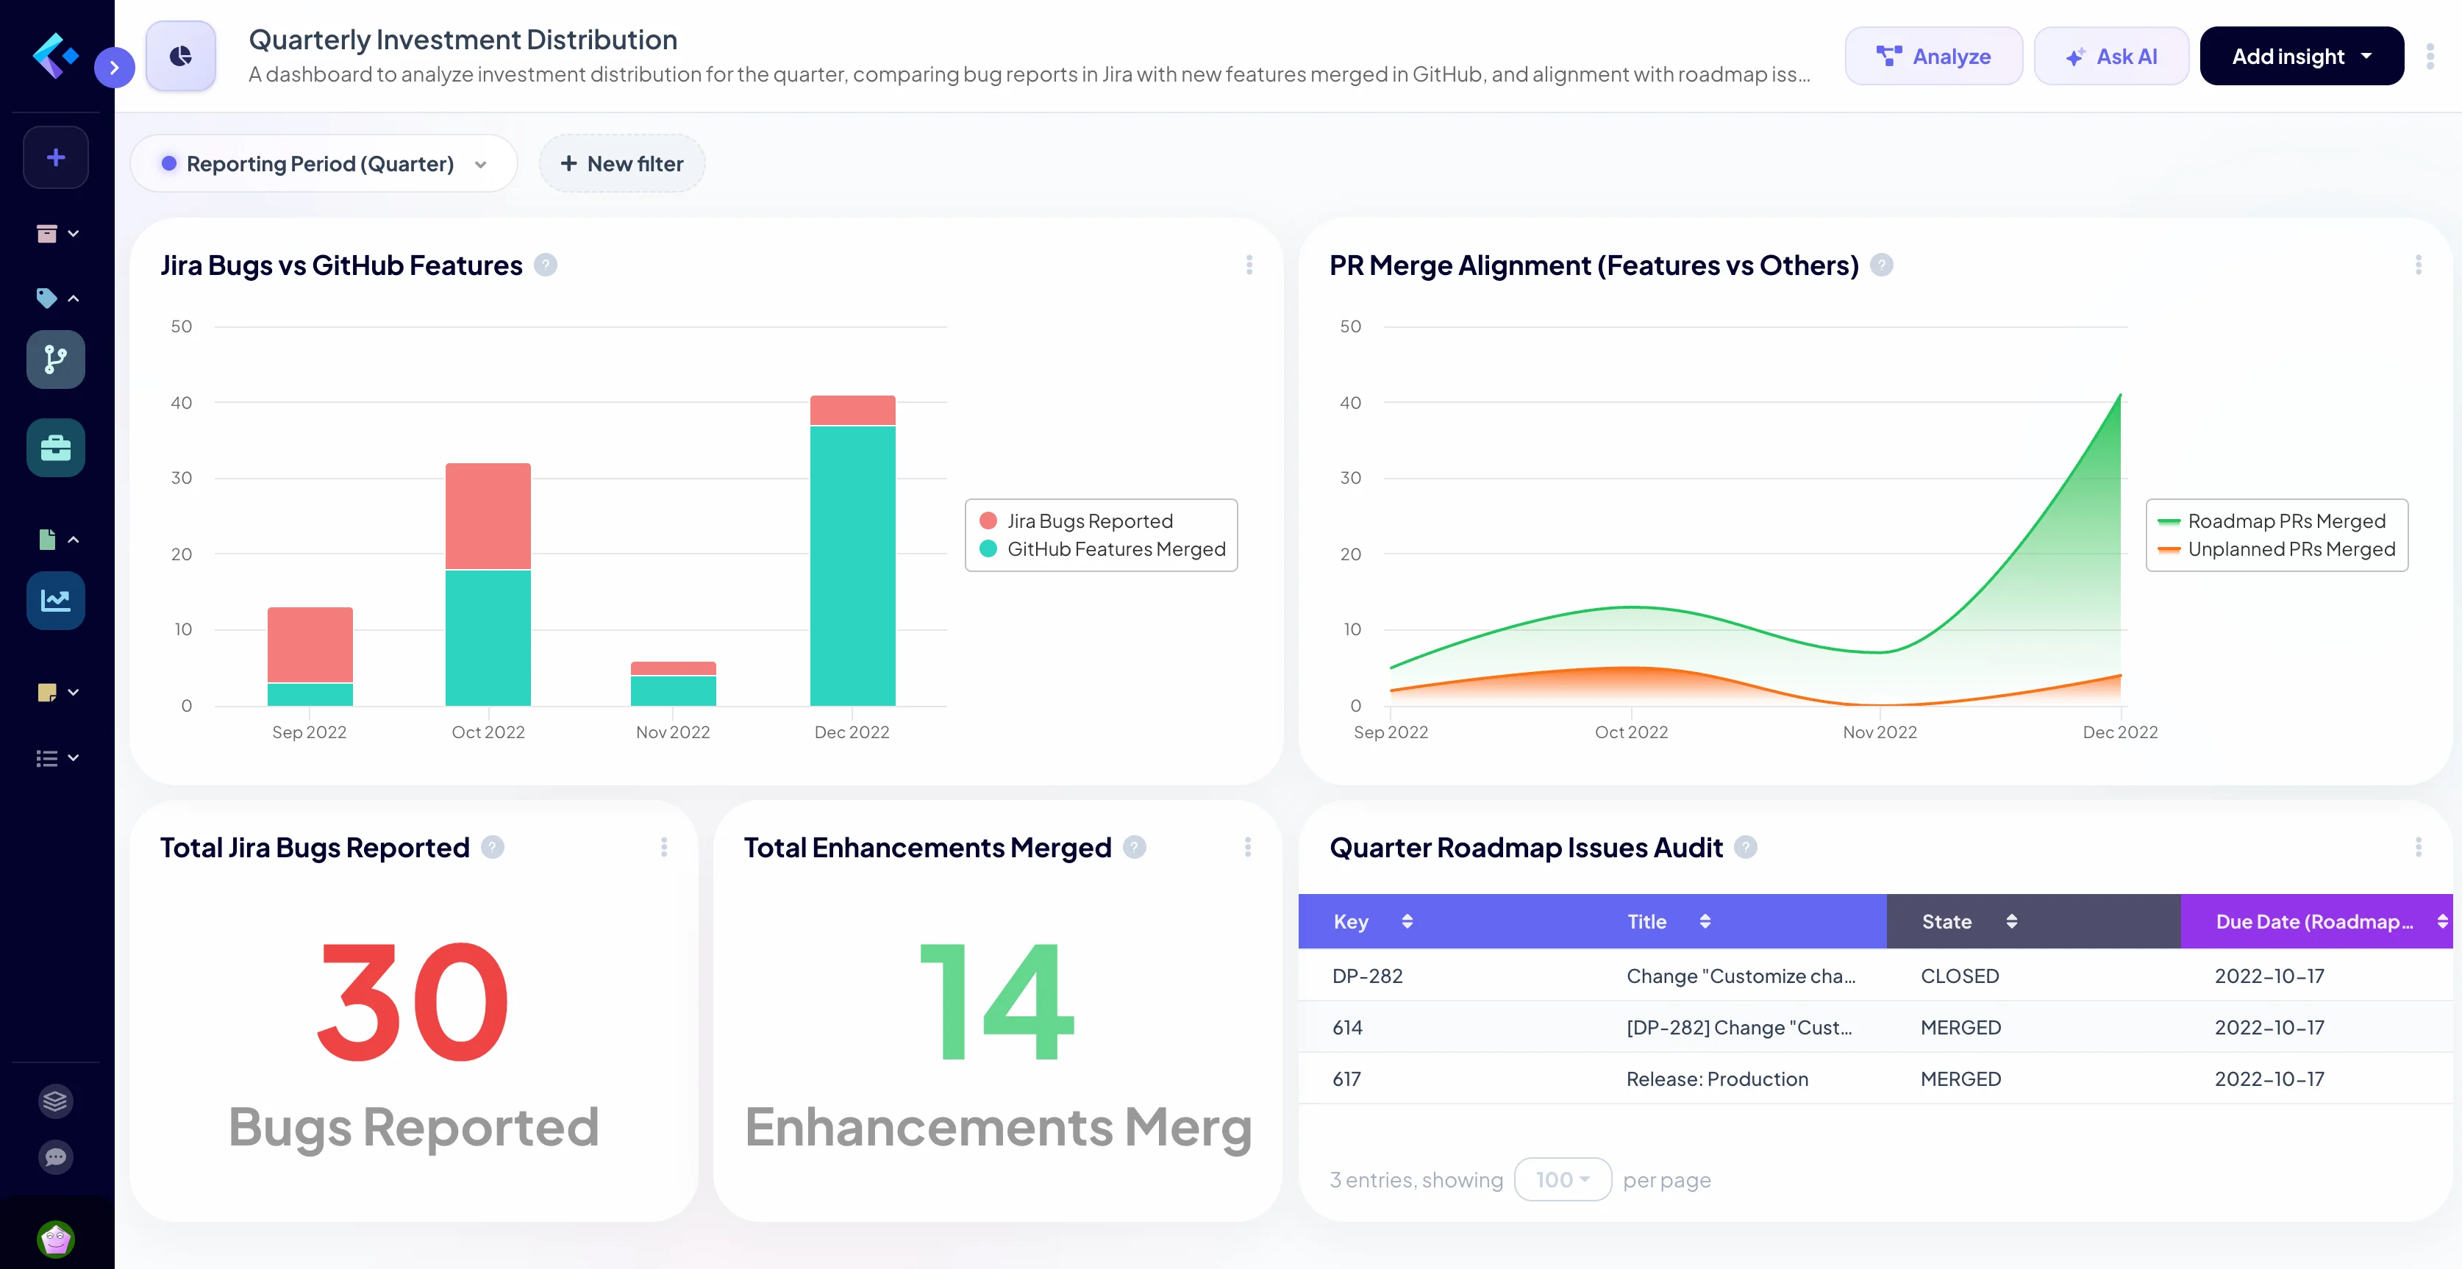Open the briefcase sidebar icon
This screenshot has width=2462, height=1269.
(x=55, y=447)
